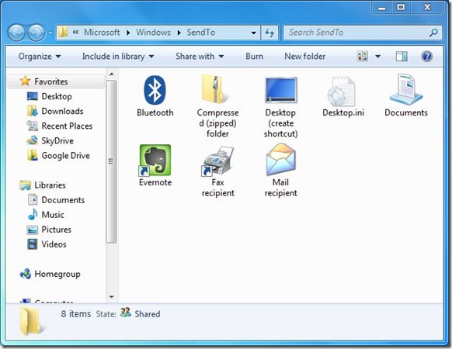Screen dimensions: 452x349
Task: Open view options dropdown arrow
Action: pyautogui.click(x=377, y=56)
